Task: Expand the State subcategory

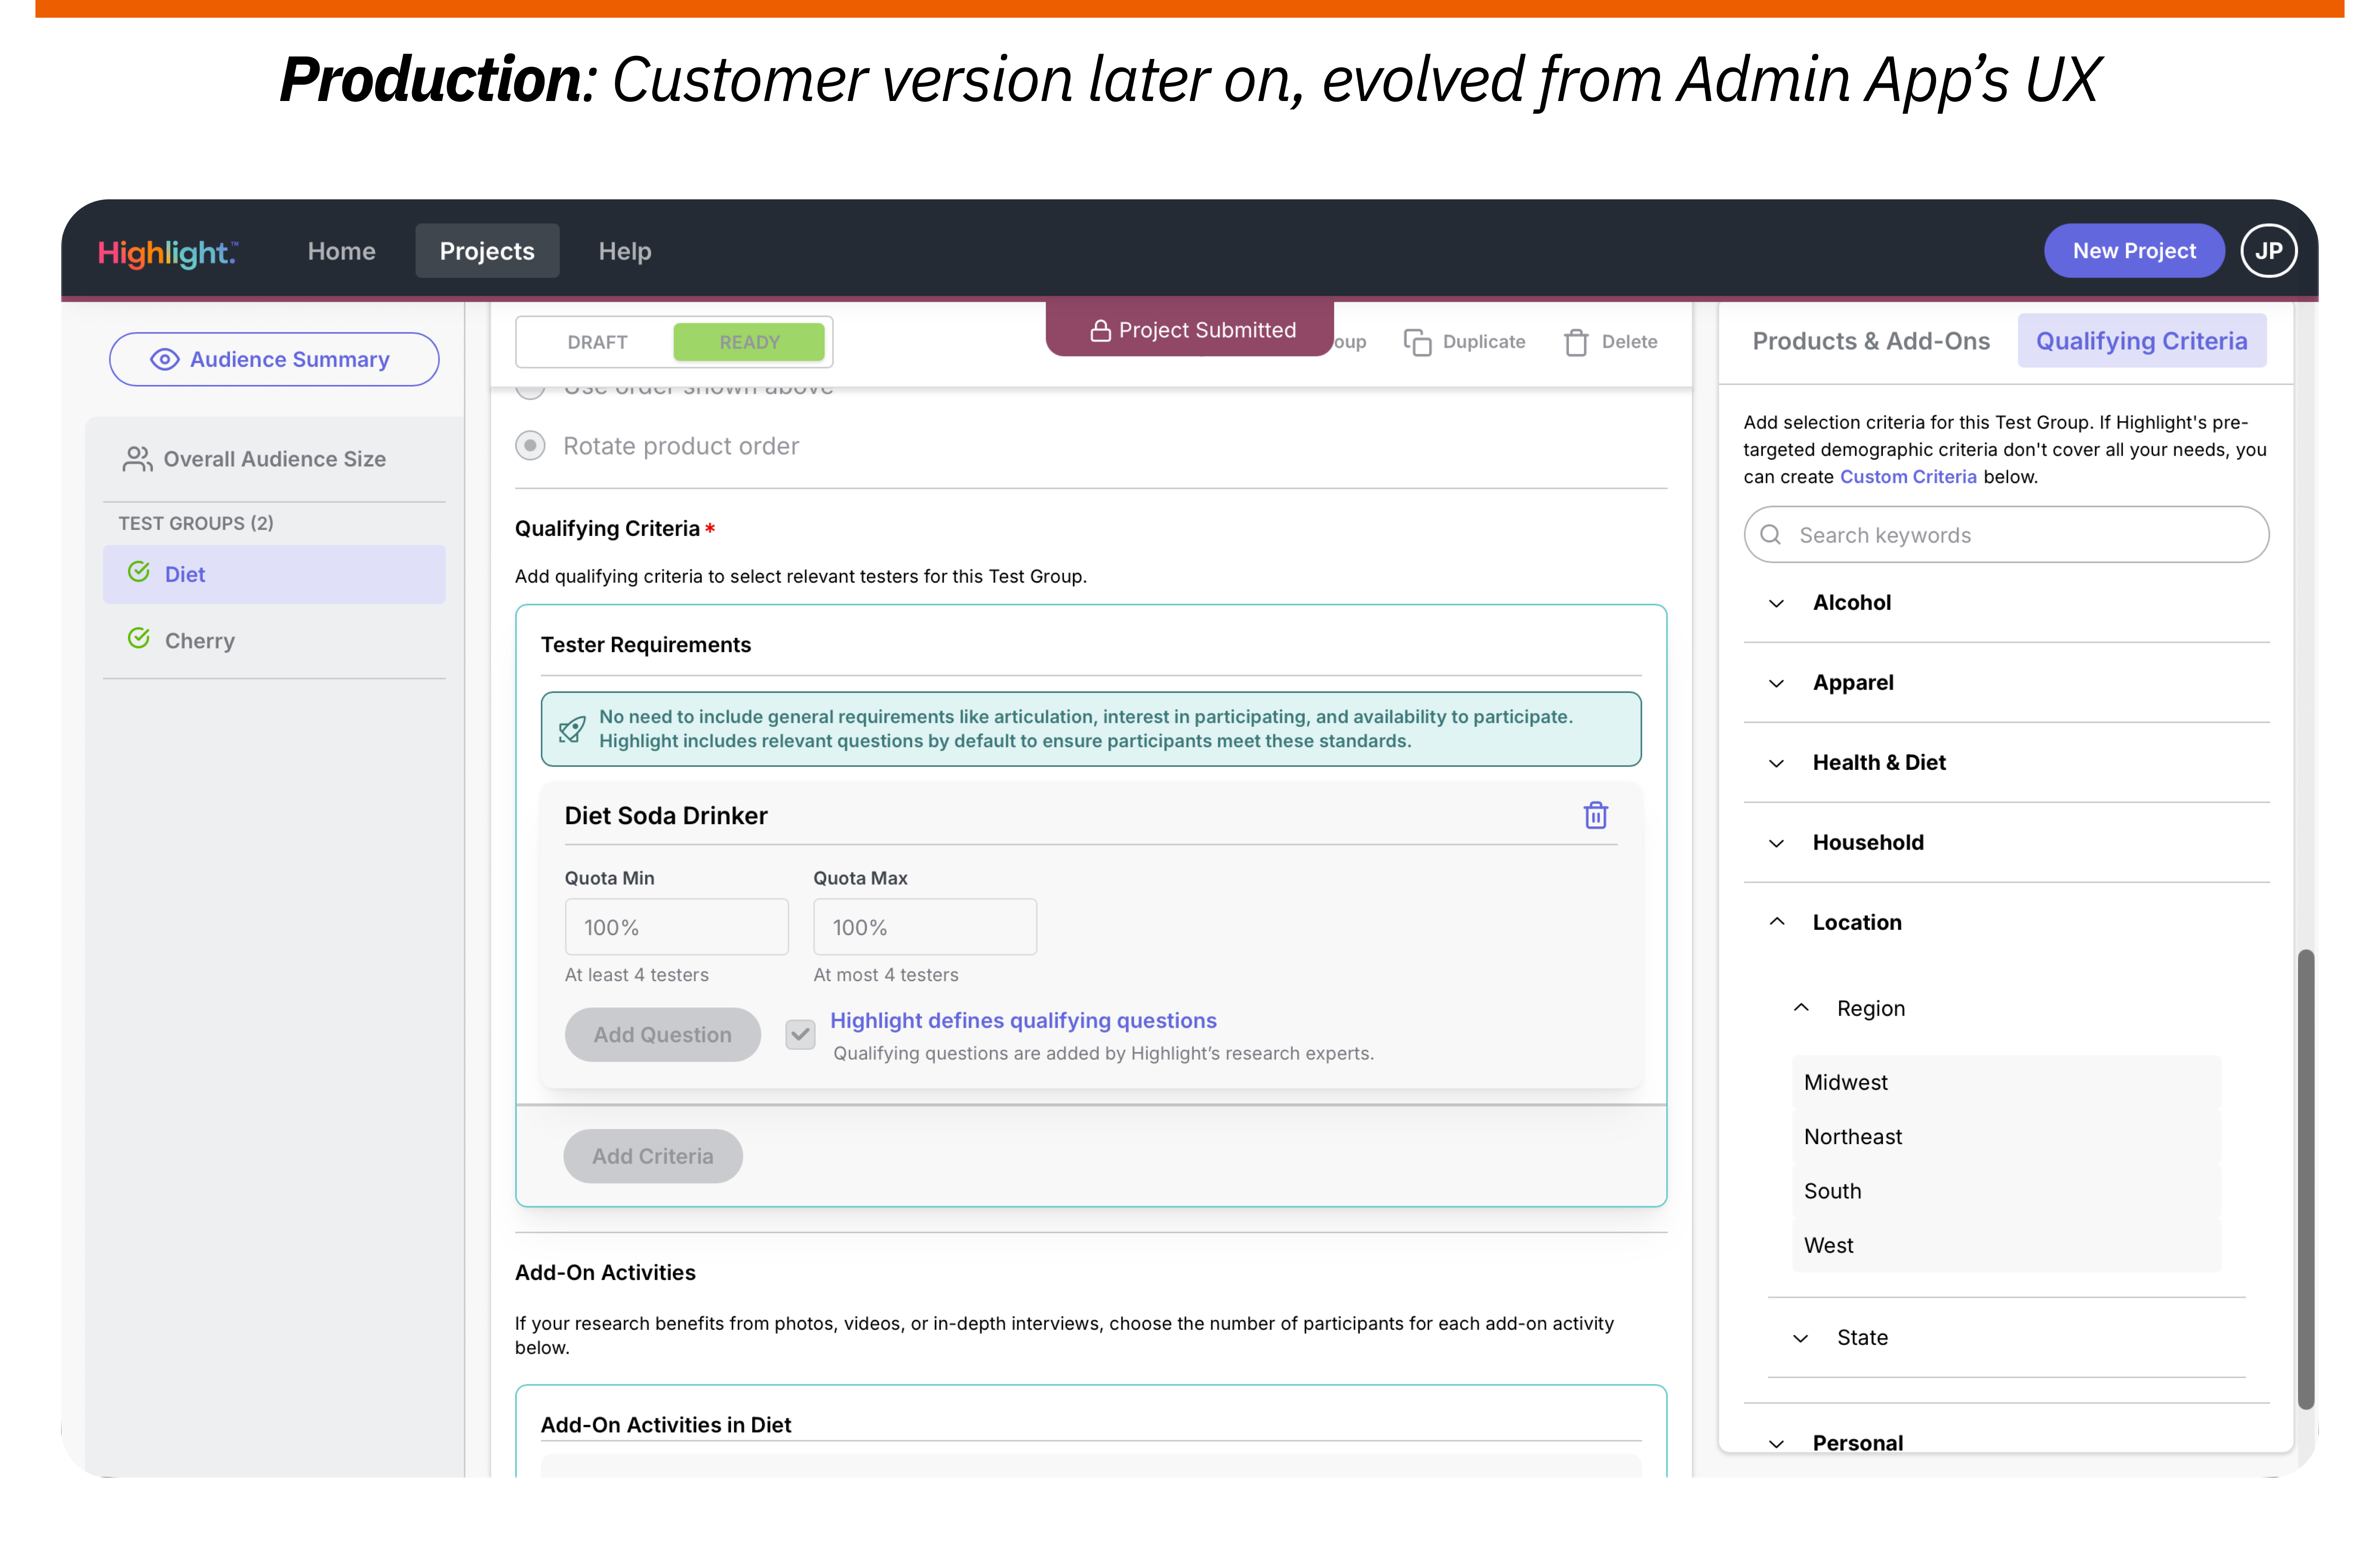Action: pos(2006,1338)
